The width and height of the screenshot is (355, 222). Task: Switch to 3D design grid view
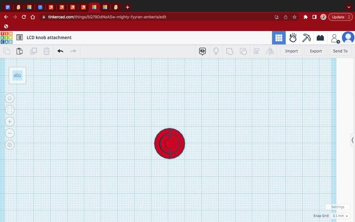pyautogui.click(x=279, y=38)
